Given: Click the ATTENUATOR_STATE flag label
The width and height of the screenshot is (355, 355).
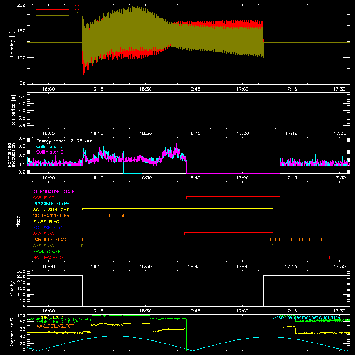Looking at the screenshot, I should coord(54,192).
